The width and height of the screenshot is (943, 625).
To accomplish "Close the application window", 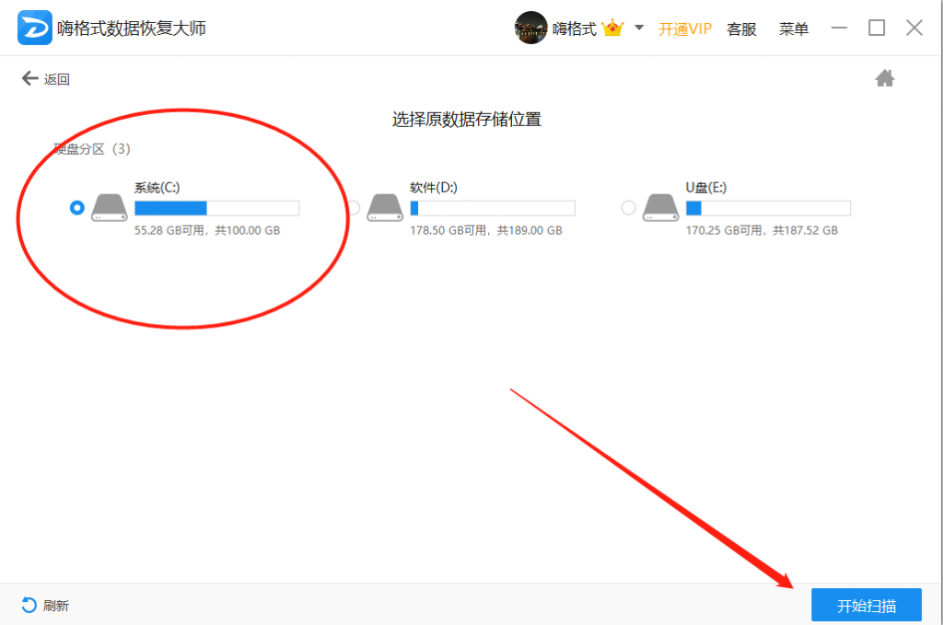I will click(914, 28).
